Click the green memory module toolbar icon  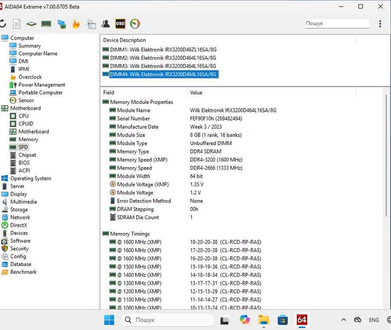click(46, 24)
